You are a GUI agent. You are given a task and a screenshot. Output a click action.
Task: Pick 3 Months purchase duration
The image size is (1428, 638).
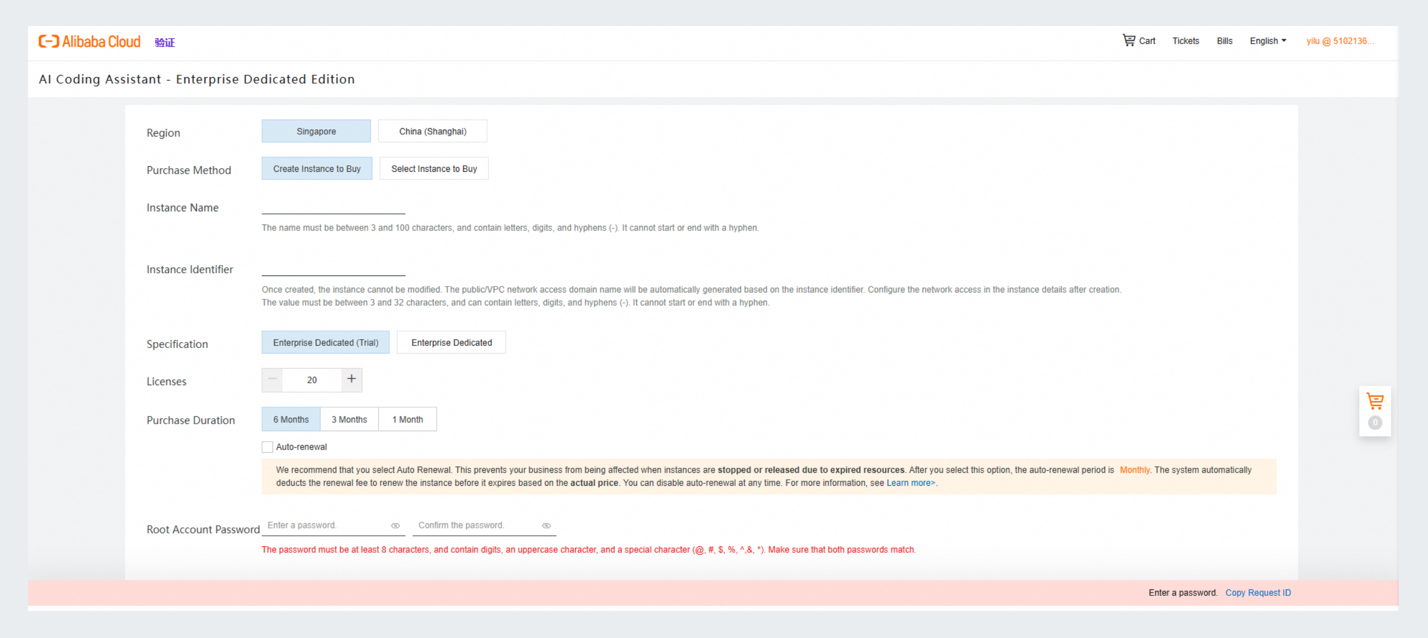point(349,420)
